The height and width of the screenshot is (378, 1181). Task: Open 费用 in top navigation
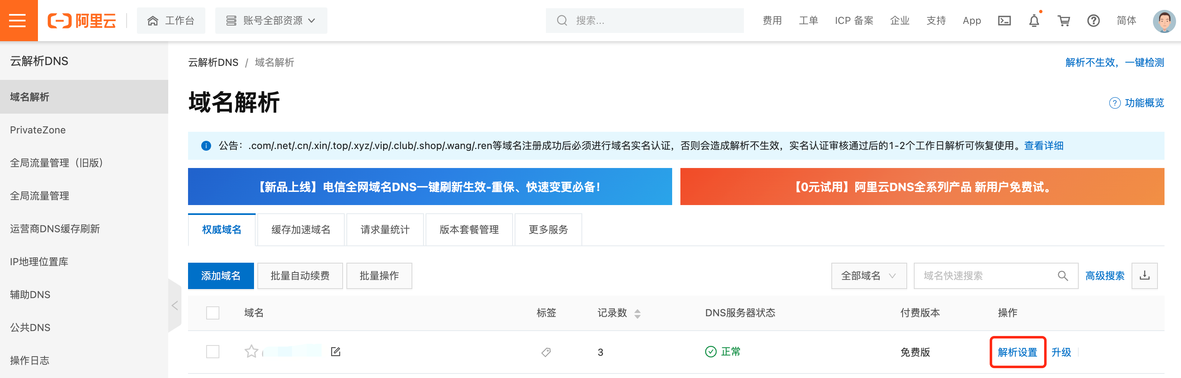(x=772, y=21)
